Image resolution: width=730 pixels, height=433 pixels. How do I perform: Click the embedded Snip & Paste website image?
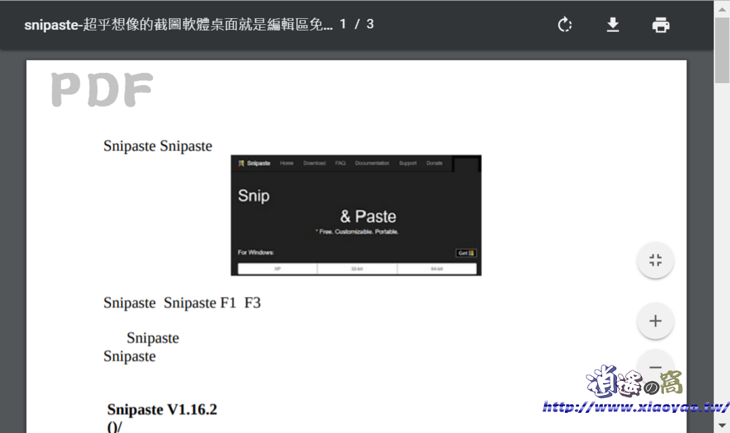356,215
